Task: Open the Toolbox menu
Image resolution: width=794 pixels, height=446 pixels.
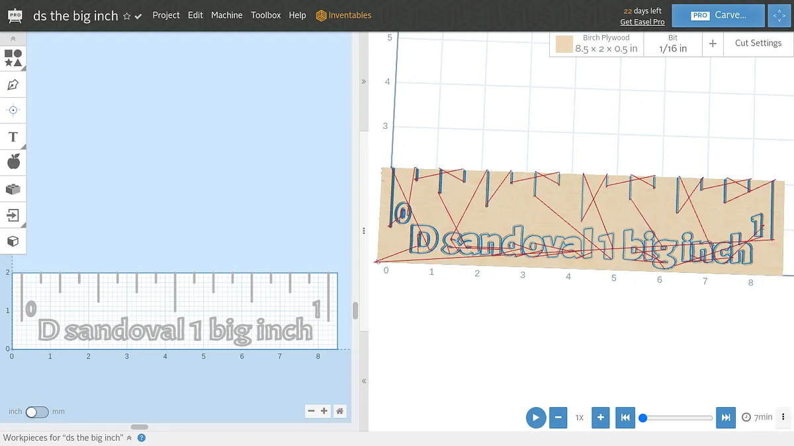Action: [x=265, y=15]
